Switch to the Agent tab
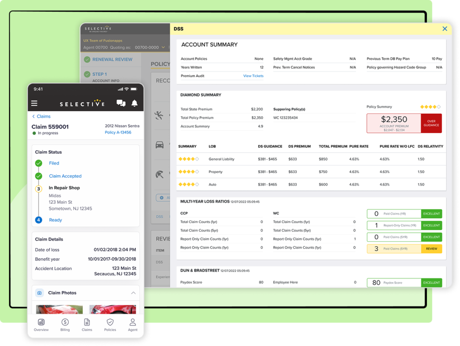This screenshot has width=460, height=346. click(133, 325)
